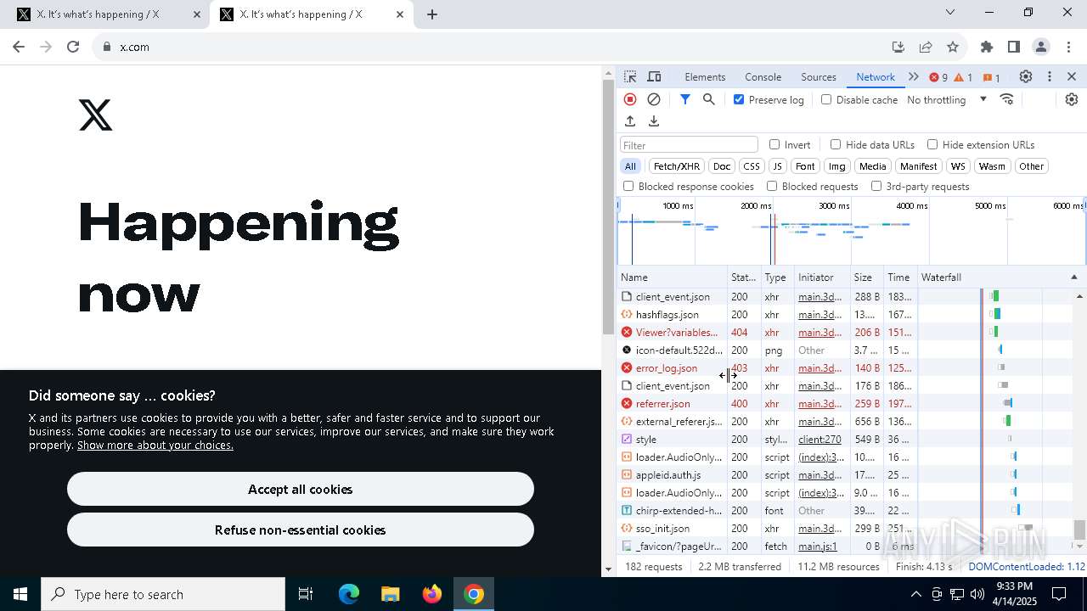Open network conditions wifi icon
1087x611 pixels.
1007,99
